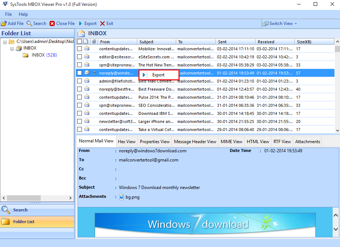Click the INBOX parent folder icon

click(19, 48)
